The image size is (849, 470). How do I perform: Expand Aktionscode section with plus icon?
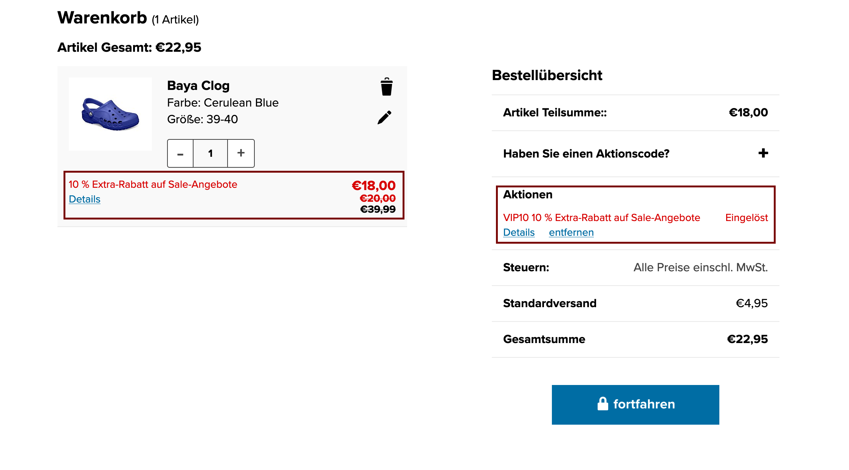point(763,153)
